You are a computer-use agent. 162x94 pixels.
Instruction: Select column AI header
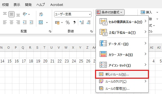(152, 48)
